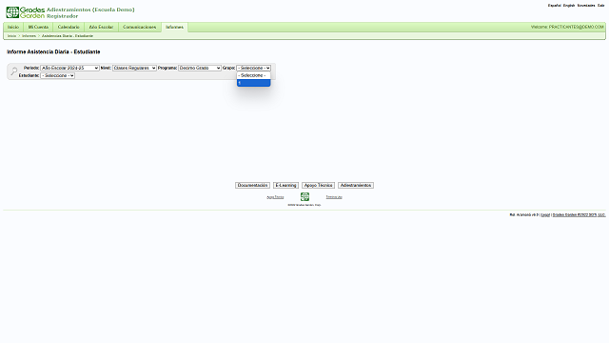This screenshot has width=609, height=343.
Task: Click the Apoyo Técnico button
Action: pos(318,185)
